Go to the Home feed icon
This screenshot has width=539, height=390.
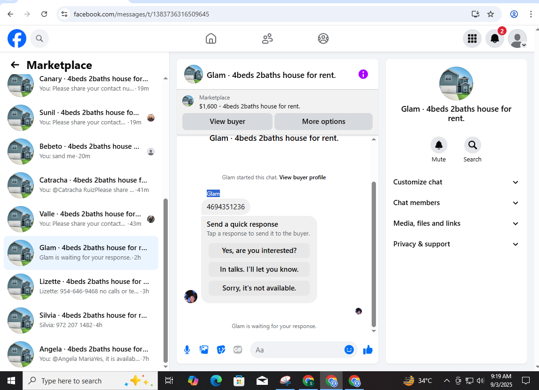[211, 38]
